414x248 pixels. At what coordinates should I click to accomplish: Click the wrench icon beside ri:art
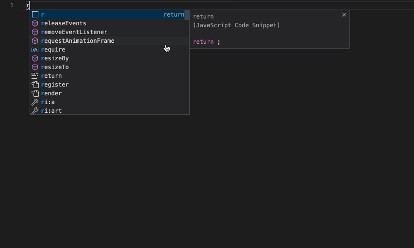35,111
